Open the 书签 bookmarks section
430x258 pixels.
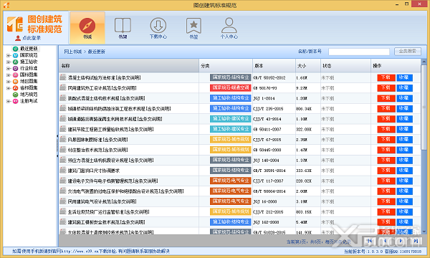(193, 28)
